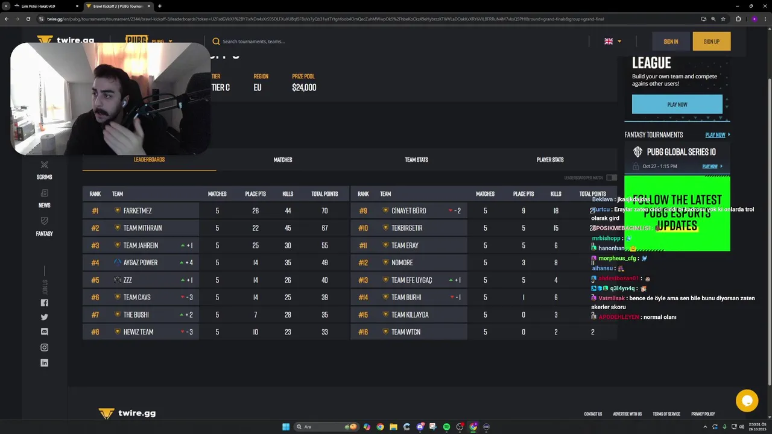Switch to the Player Stats tab
This screenshot has height=434, width=772.
tap(550, 160)
